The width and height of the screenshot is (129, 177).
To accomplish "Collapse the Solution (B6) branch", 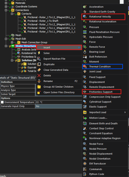I will pos(12,60).
